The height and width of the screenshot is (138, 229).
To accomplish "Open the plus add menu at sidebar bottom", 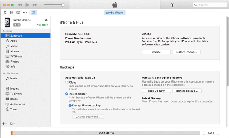I will 4,124.
